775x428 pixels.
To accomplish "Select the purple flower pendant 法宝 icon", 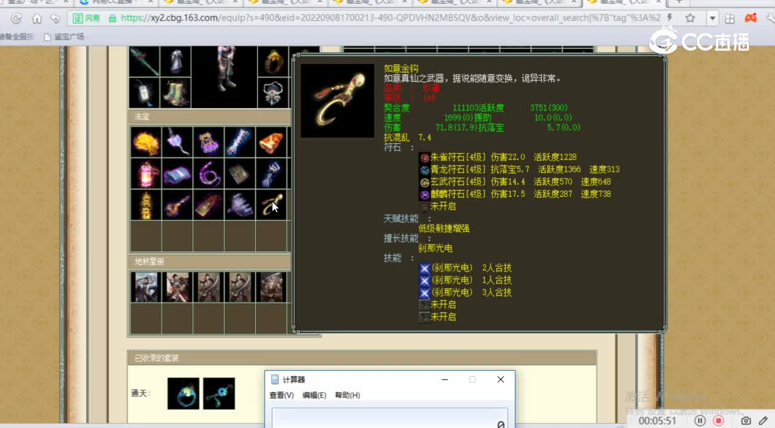I will click(x=177, y=143).
